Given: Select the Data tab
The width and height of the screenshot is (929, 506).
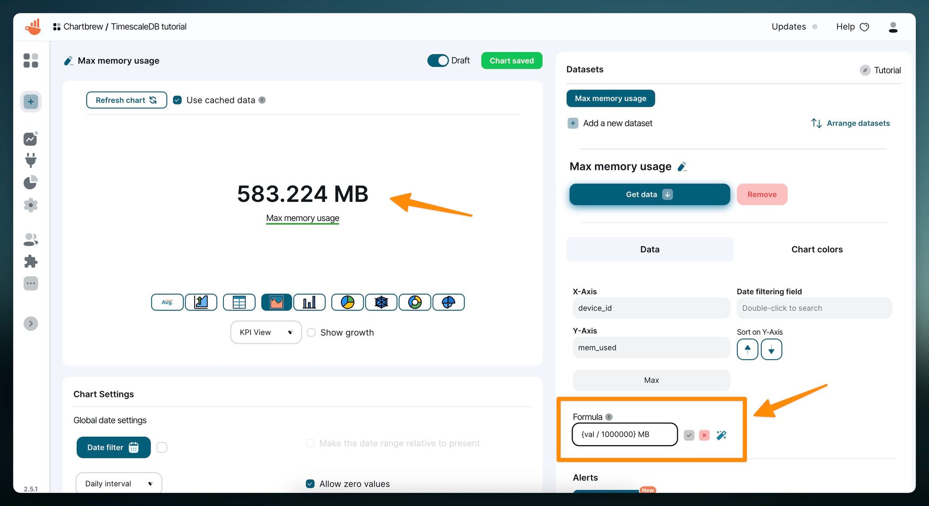Looking at the screenshot, I should (x=649, y=249).
